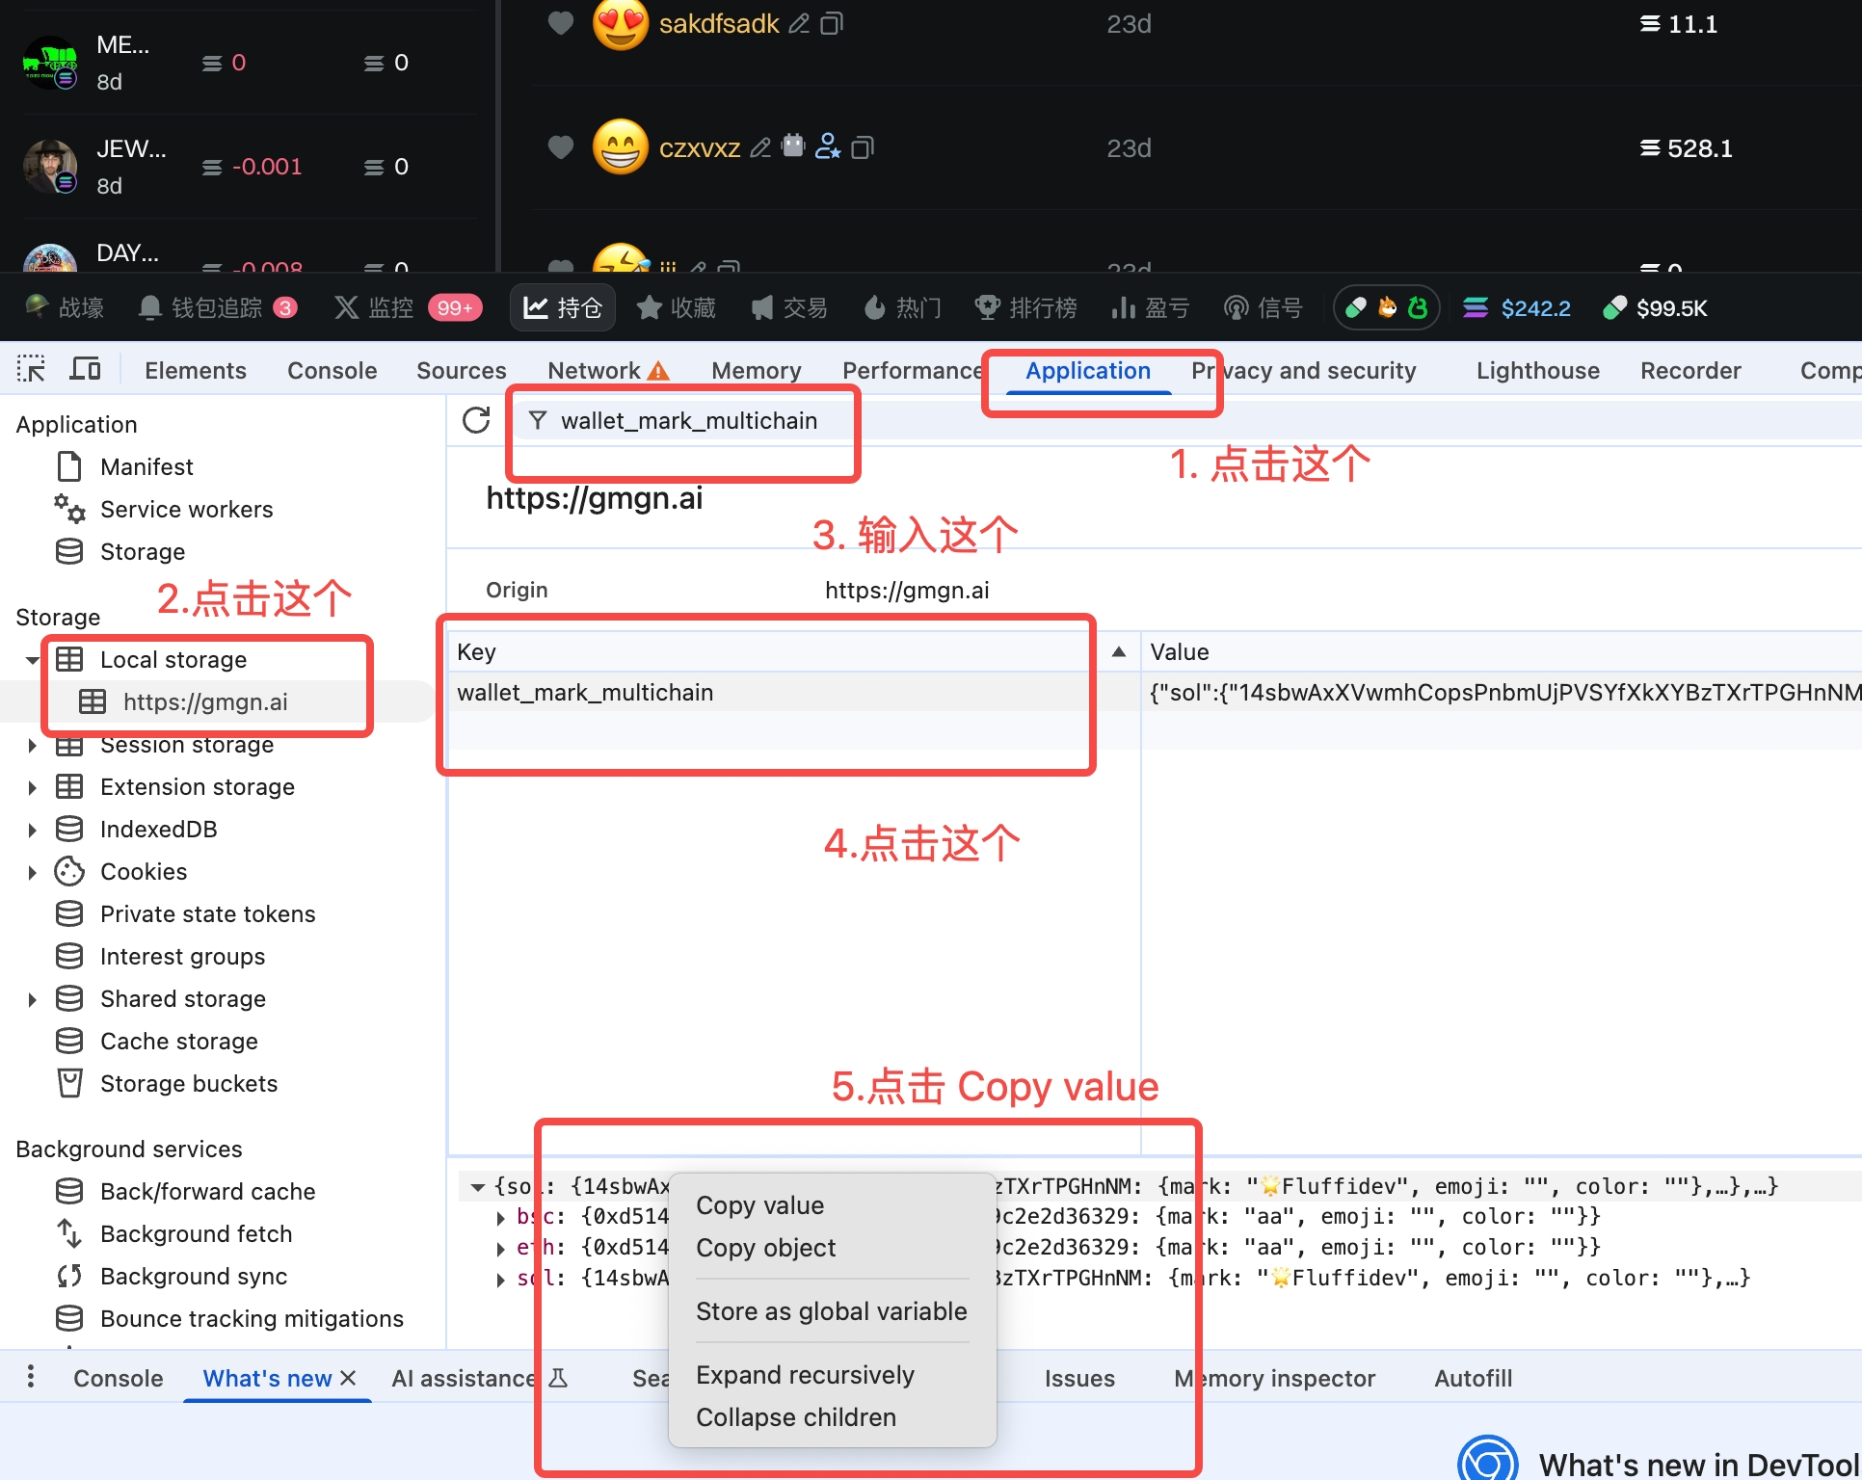Close the What's new drawer tab
This screenshot has width=1862, height=1480.
(x=349, y=1378)
